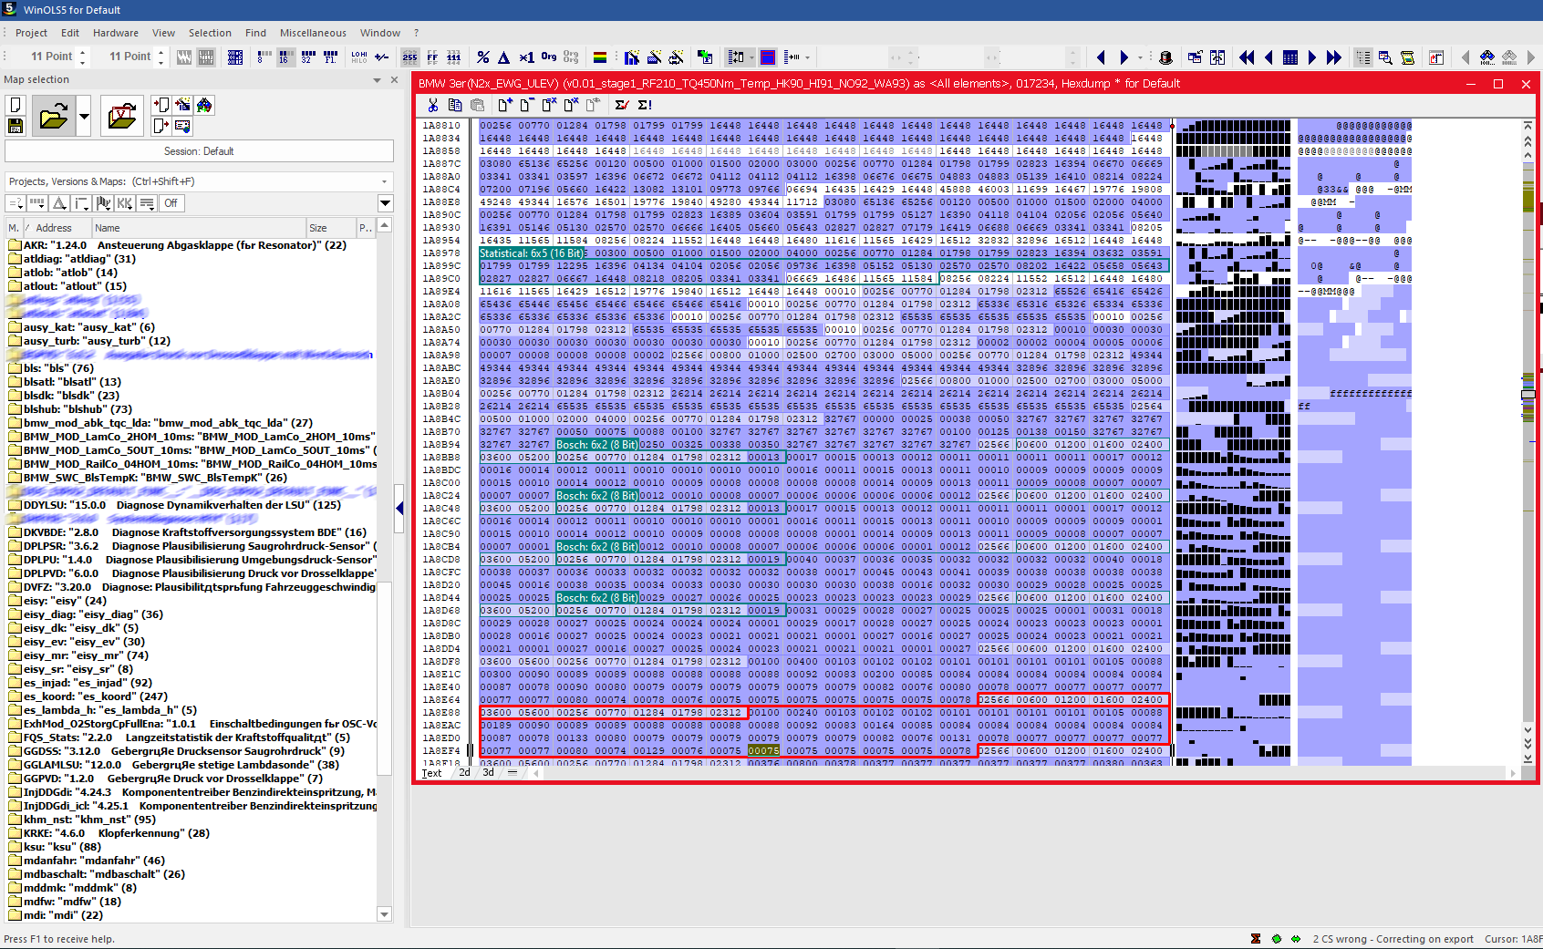The width and height of the screenshot is (1543, 949).
Task: Toggle the hexadecimal FF number display
Action: (432, 57)
